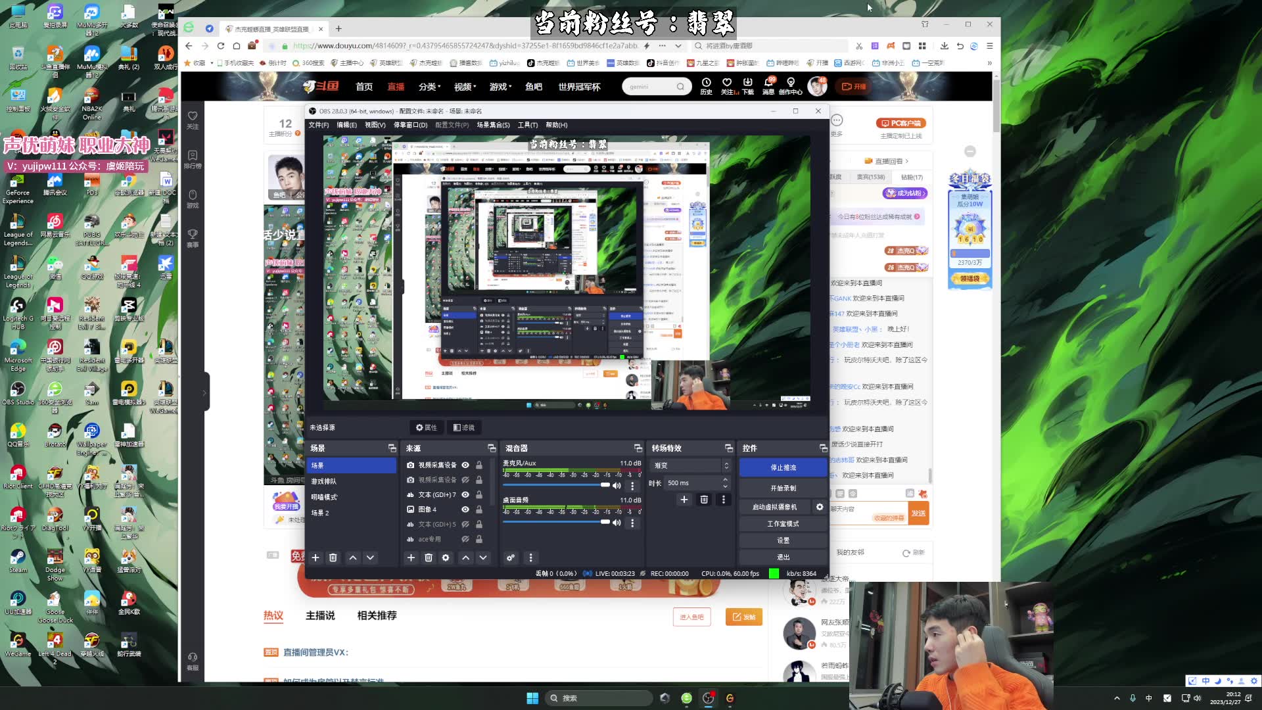Open OBS 设置 settings button

[783, 540]
